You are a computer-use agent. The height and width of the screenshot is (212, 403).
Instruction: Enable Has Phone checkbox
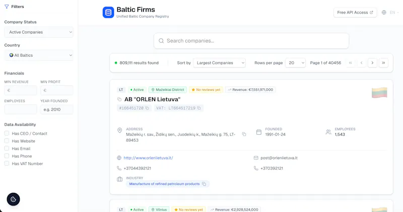[x=7, y=156]
